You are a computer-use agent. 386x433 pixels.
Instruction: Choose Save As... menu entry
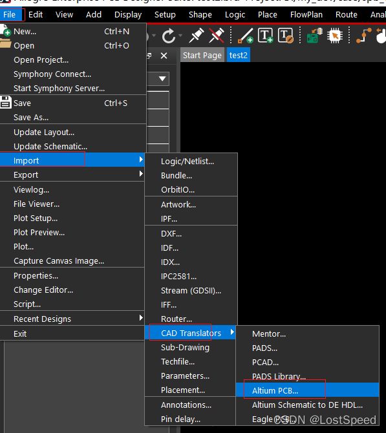[x=73, y=118]
